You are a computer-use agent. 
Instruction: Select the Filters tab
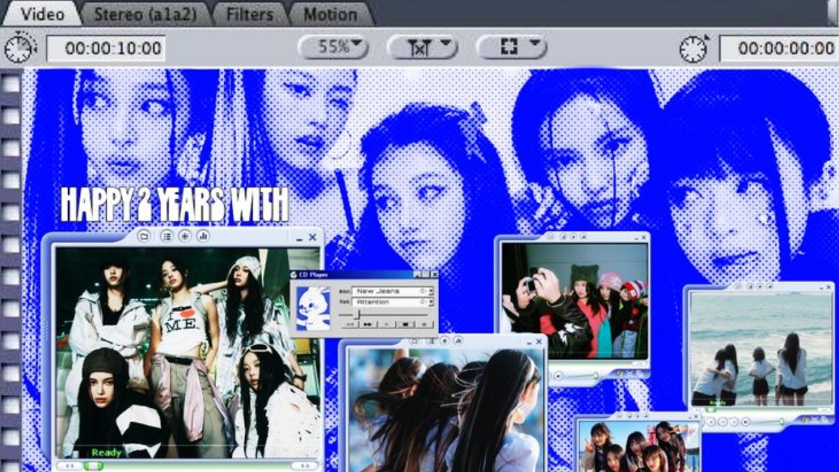tap(250, 14)
